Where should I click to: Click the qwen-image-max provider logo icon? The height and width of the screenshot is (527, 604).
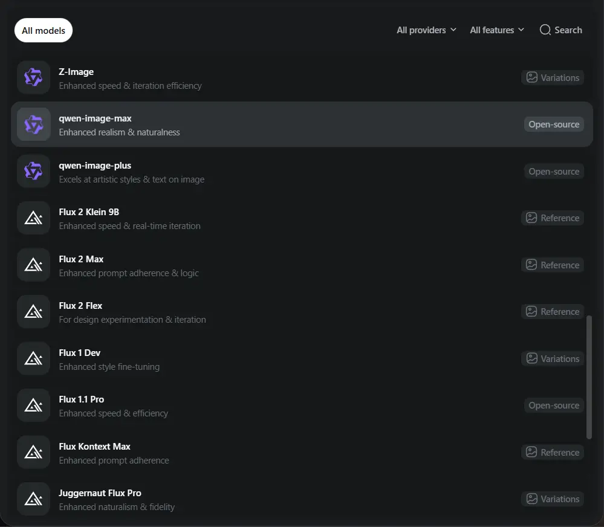click(x=33, y=124)
